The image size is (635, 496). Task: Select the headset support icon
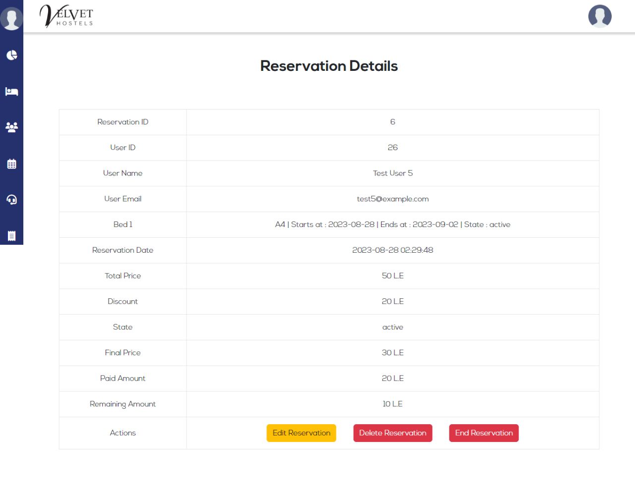tap(11, 200)
